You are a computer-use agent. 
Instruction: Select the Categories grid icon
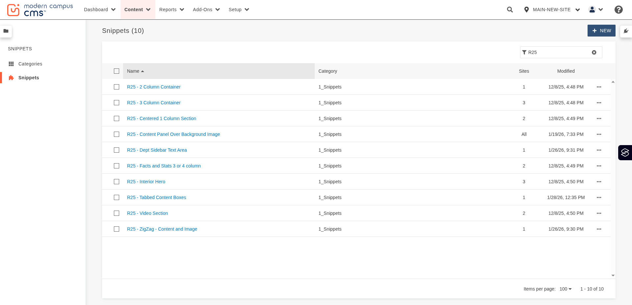tap(11, 64)
